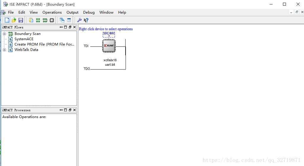The image size is (304, 166).
Task: Open the Output menu
Action: coord(72,12)
